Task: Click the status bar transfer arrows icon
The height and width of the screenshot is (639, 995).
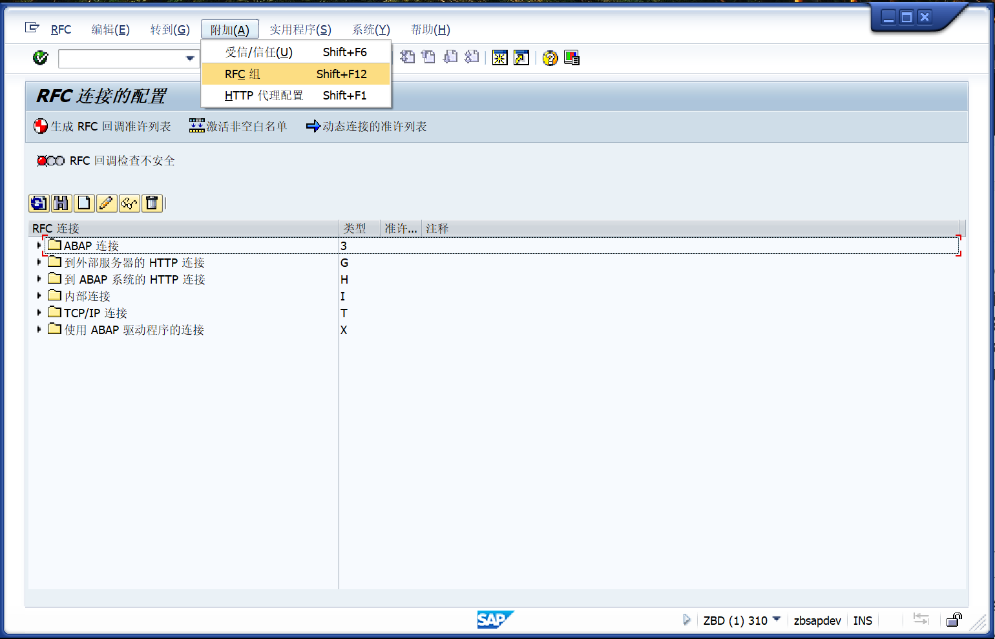Action: point(921,620)
